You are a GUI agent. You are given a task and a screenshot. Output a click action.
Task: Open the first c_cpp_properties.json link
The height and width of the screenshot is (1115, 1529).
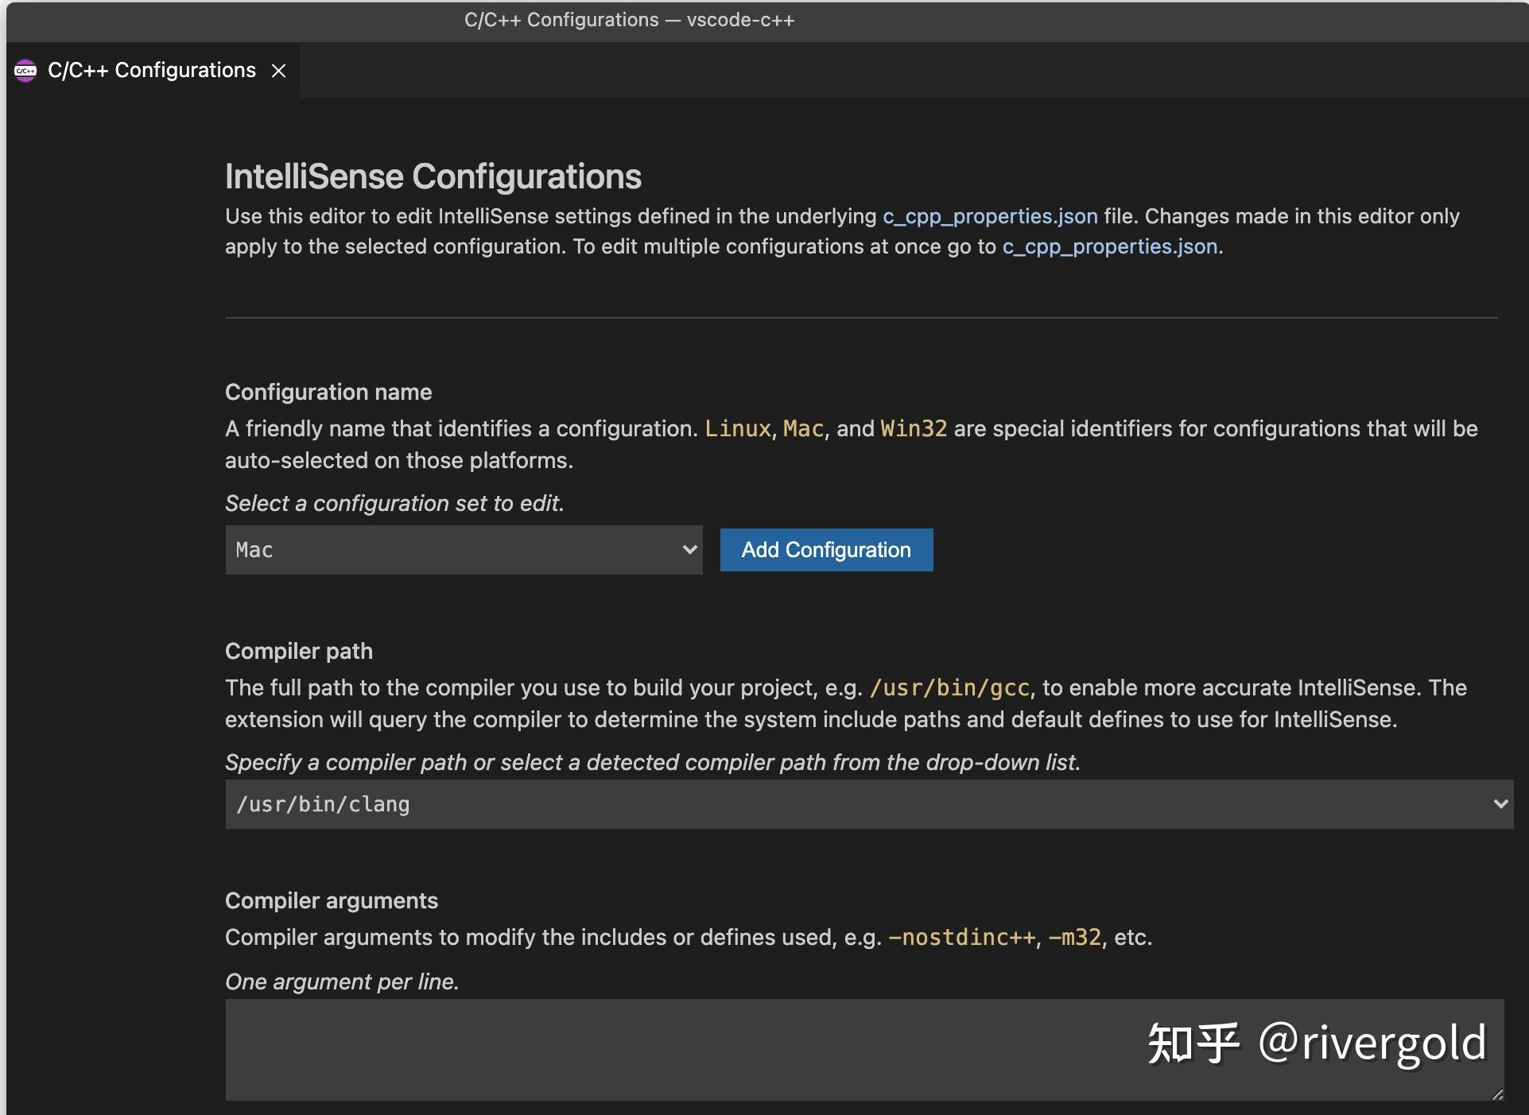pos(988,215)
